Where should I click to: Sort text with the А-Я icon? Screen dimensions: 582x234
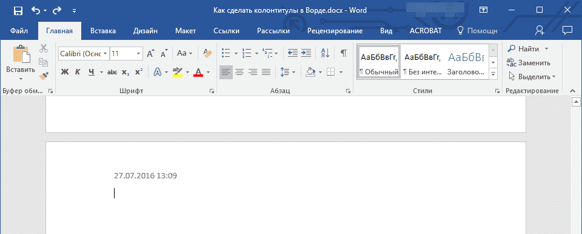[325, 53]
